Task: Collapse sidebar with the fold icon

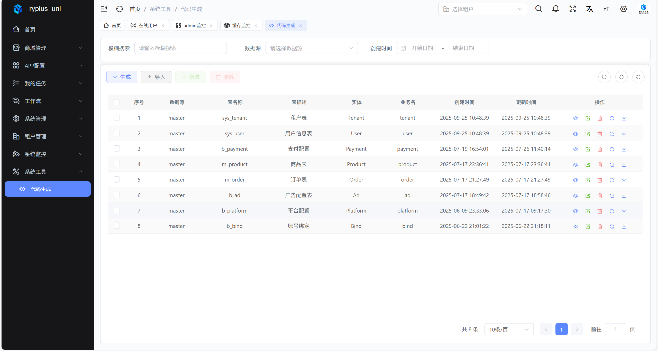Action: [x=104, y=9]
